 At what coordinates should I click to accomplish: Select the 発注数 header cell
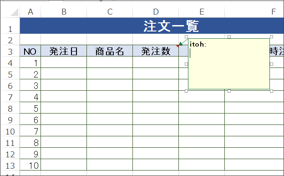(156, 51)
